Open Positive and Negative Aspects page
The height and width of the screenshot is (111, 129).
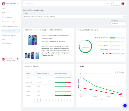pyautogui.click(x=10, y=26)
